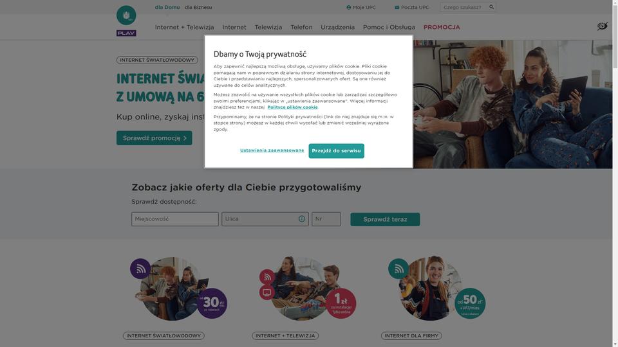Image resolution: width=618 pixels, height=347 pixels.
Task: Click the info icon in Ulica field
Action: 301,219
